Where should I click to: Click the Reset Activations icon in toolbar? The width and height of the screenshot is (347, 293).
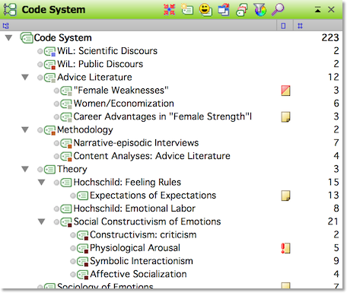point(169,10)
